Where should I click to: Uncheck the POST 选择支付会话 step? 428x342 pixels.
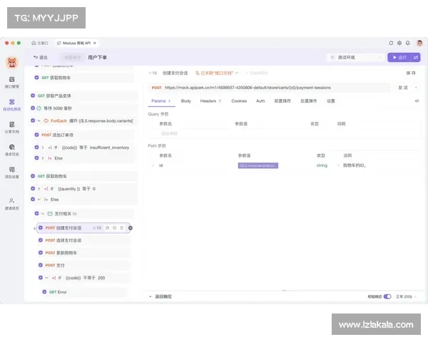pos(41,240)
